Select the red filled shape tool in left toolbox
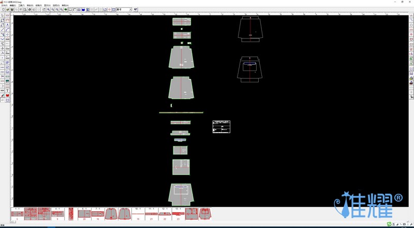Screen dimensions: 414x228 [8, 95]
